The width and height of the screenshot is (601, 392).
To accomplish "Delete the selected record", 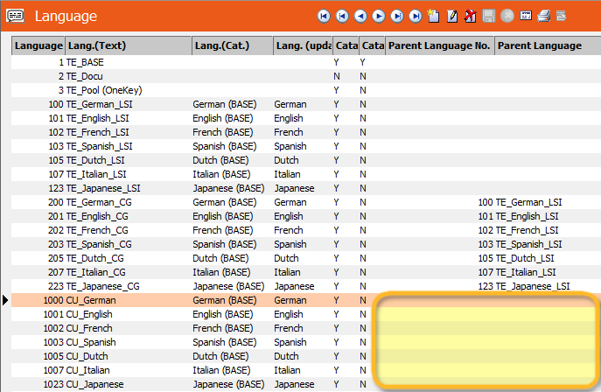I will [x=471, y=16].
